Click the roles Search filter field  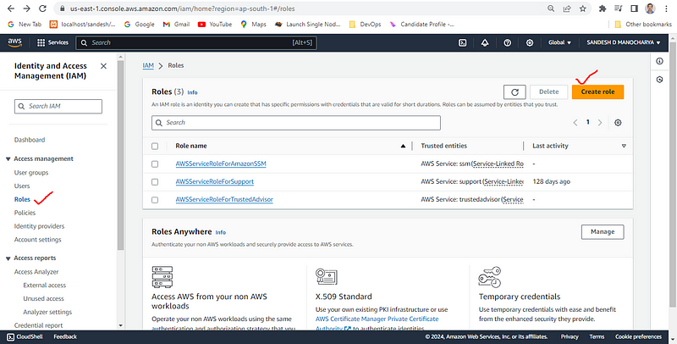295,123
